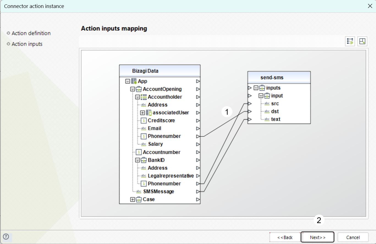Click the src string type icon
Screen dimensions: 376x244
tap(267, 104)
